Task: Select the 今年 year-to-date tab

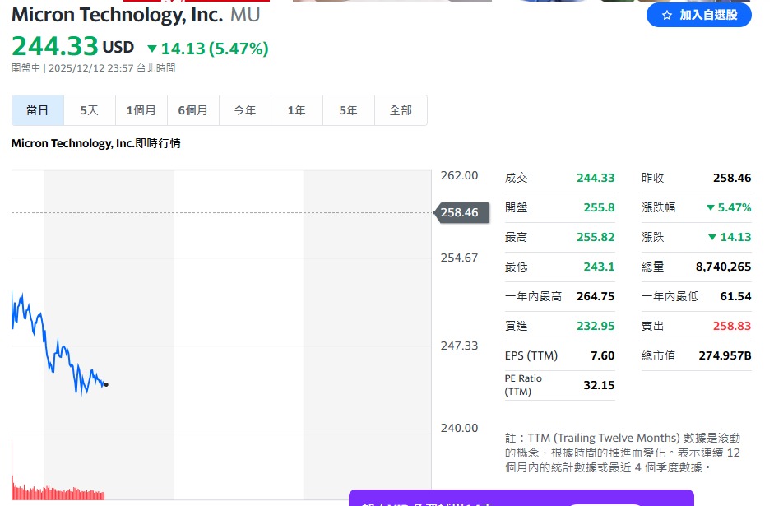Action: [x=244, y=110]
